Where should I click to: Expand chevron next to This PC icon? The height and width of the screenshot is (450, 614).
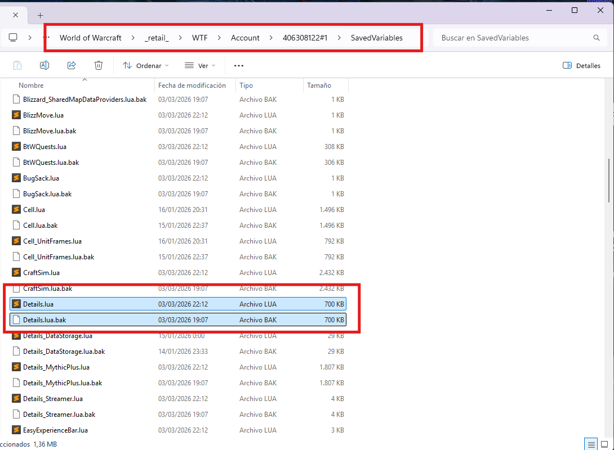pos(30,38)
